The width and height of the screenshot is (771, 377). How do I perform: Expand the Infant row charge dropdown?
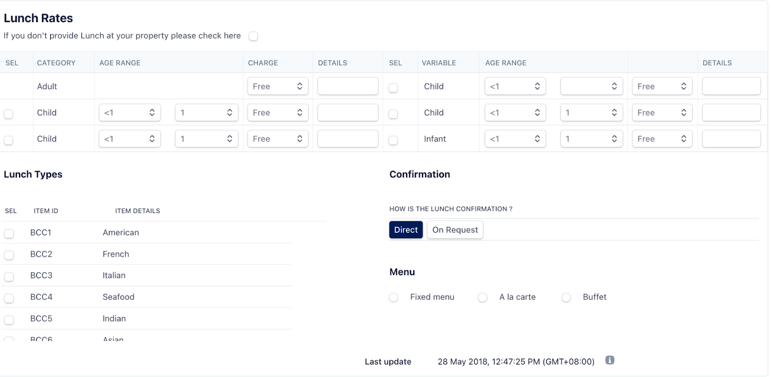(x=662, y=139)
